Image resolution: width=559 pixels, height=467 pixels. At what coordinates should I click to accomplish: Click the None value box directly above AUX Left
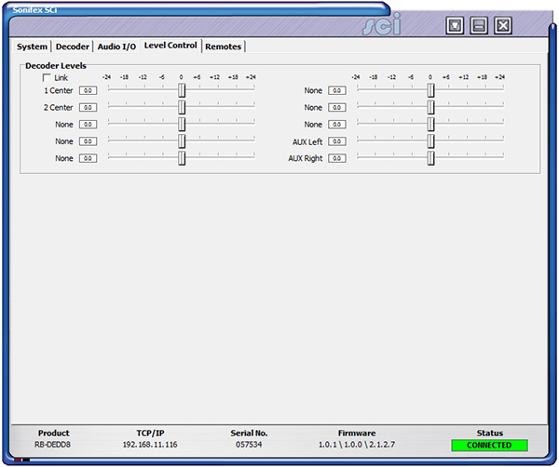pos(337,125)
